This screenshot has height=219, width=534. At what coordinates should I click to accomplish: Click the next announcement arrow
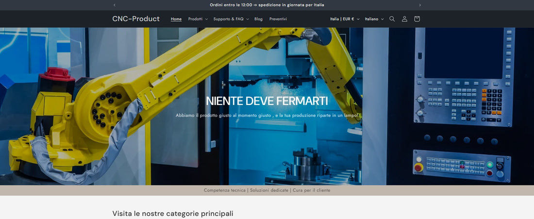pos(420,5)
